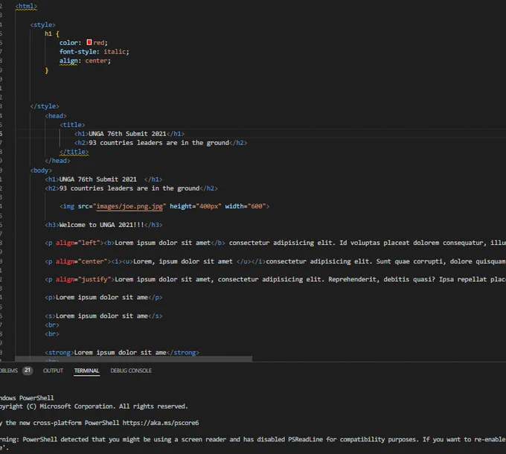Click the opening html tag
This screenshot has height=454, width=506.
click(x=26, y=6)
